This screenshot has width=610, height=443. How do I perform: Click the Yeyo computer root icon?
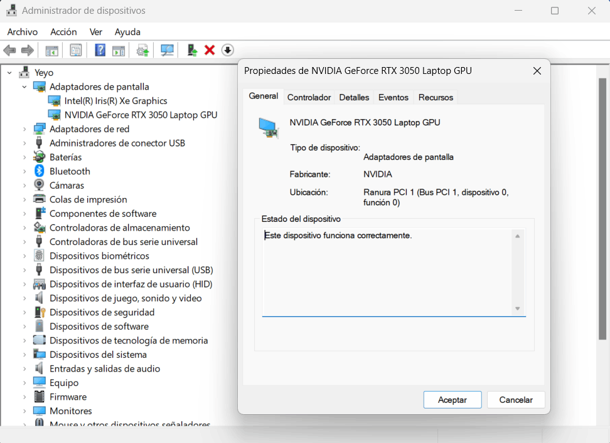[24, 72]
